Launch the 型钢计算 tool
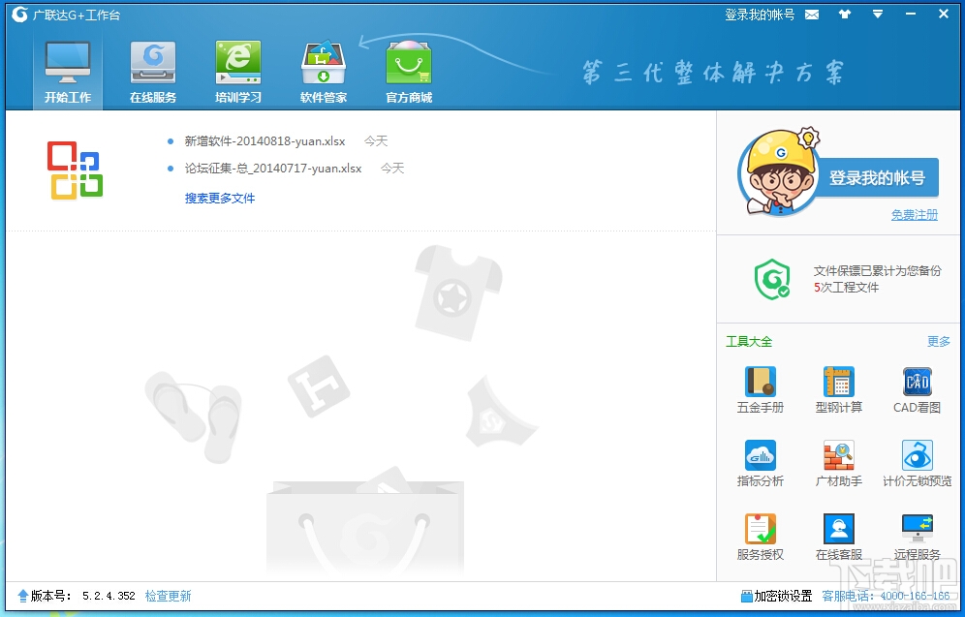This screenshot has height=617, width=965. tap(838, 390)
